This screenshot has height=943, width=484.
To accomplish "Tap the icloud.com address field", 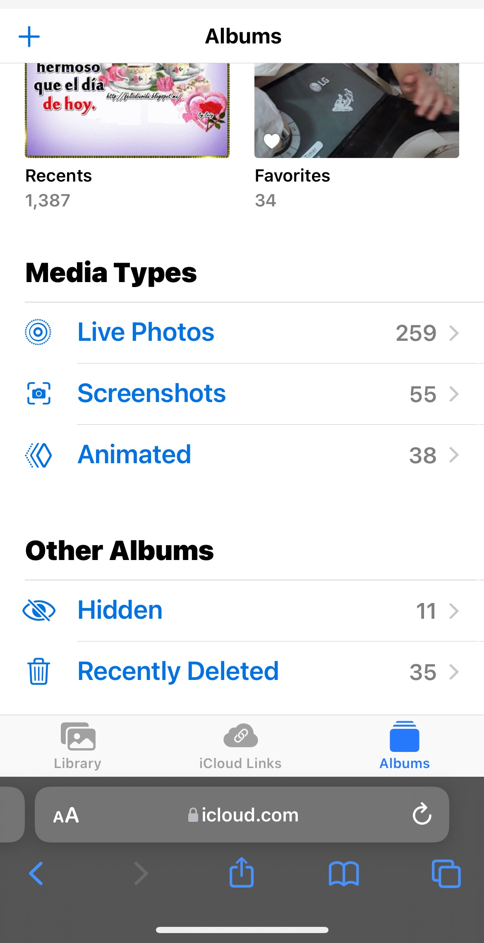I will pyautogui.click(x=243, y=815).
